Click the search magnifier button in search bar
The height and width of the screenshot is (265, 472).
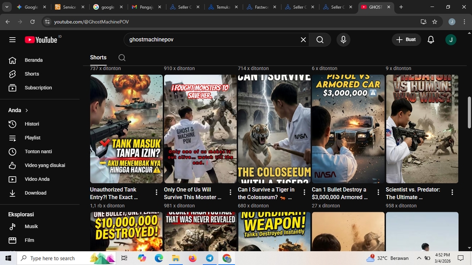(320, 40)
